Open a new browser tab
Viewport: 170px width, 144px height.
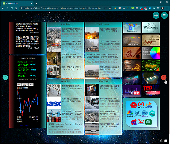pos(36,3)
